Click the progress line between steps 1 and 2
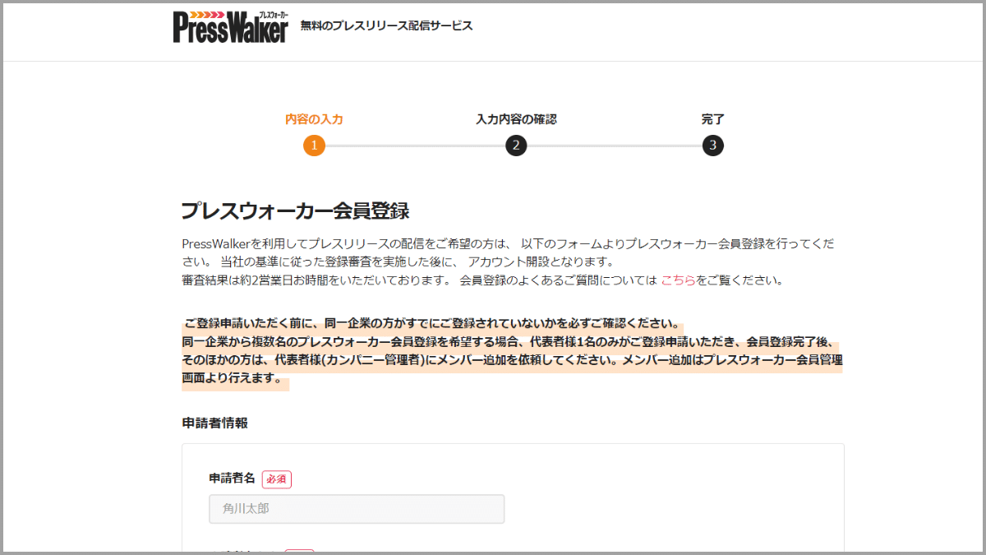The height and width of the screenshot is (555, 986). [x=415, y=146]
